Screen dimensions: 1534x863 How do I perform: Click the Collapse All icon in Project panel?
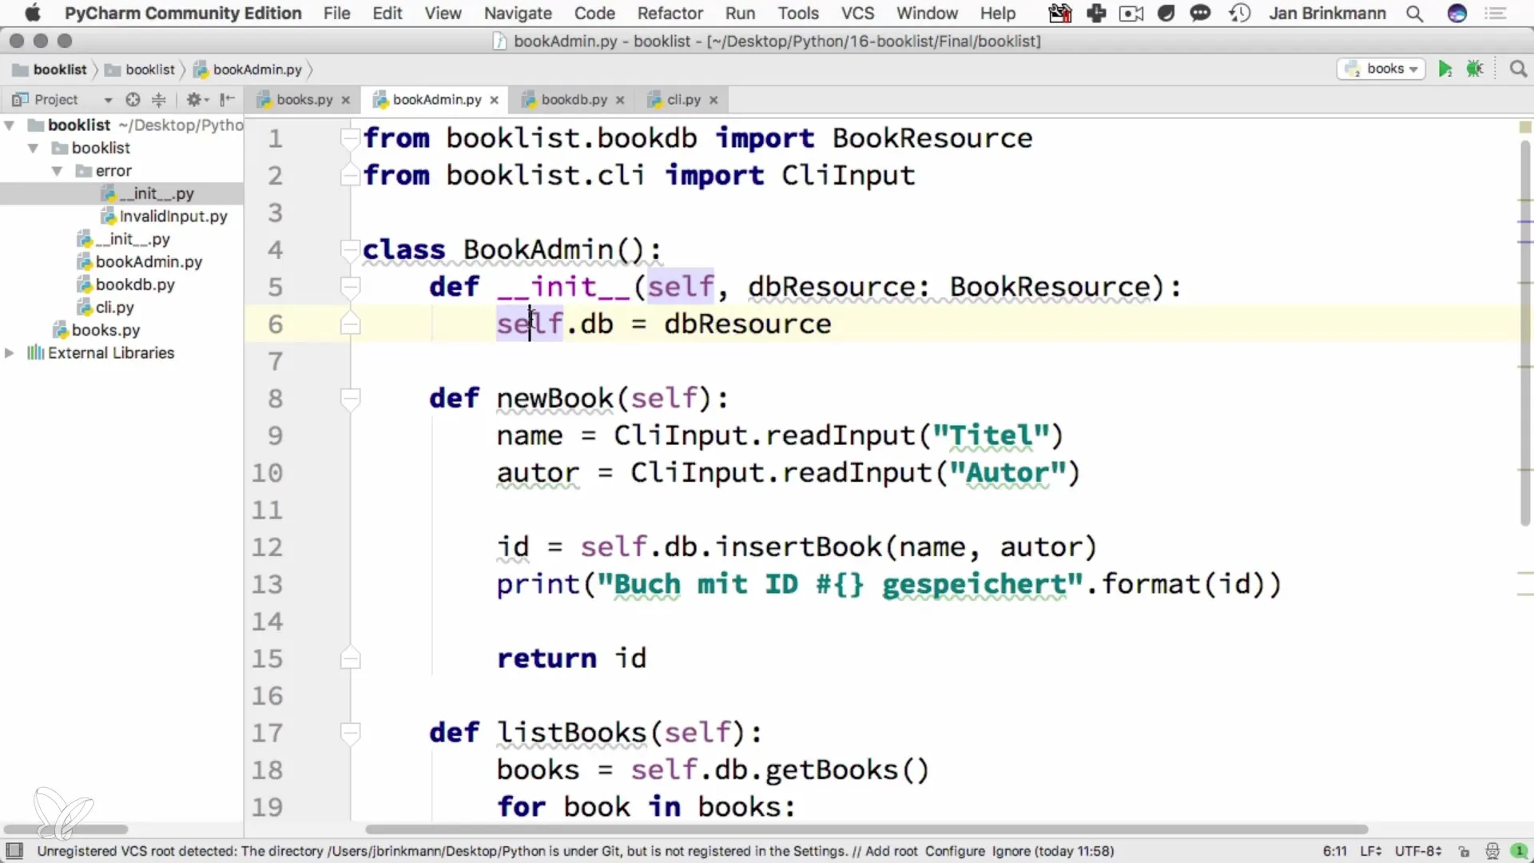coord(159,99)
